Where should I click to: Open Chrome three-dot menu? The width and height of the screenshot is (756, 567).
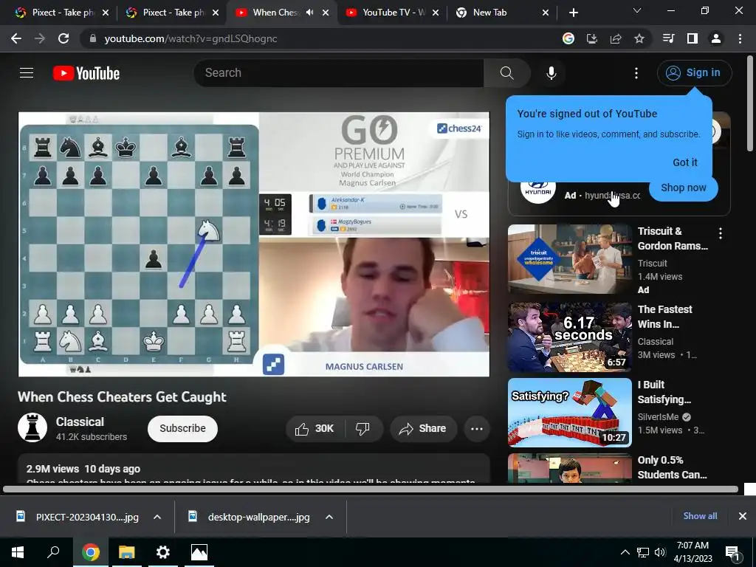(740, 38)
